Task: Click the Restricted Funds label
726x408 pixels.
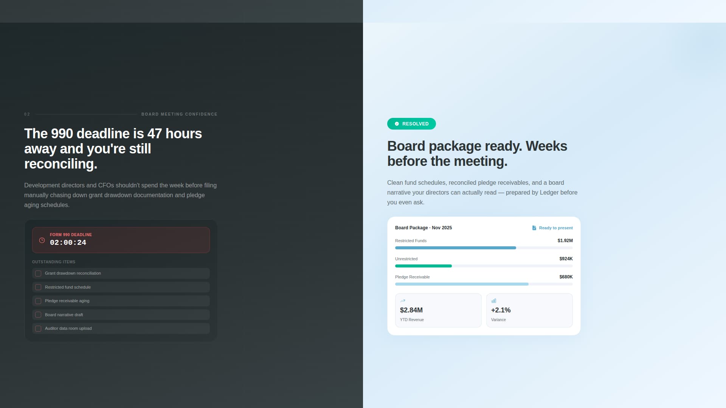Action: (x=411, y=241)
